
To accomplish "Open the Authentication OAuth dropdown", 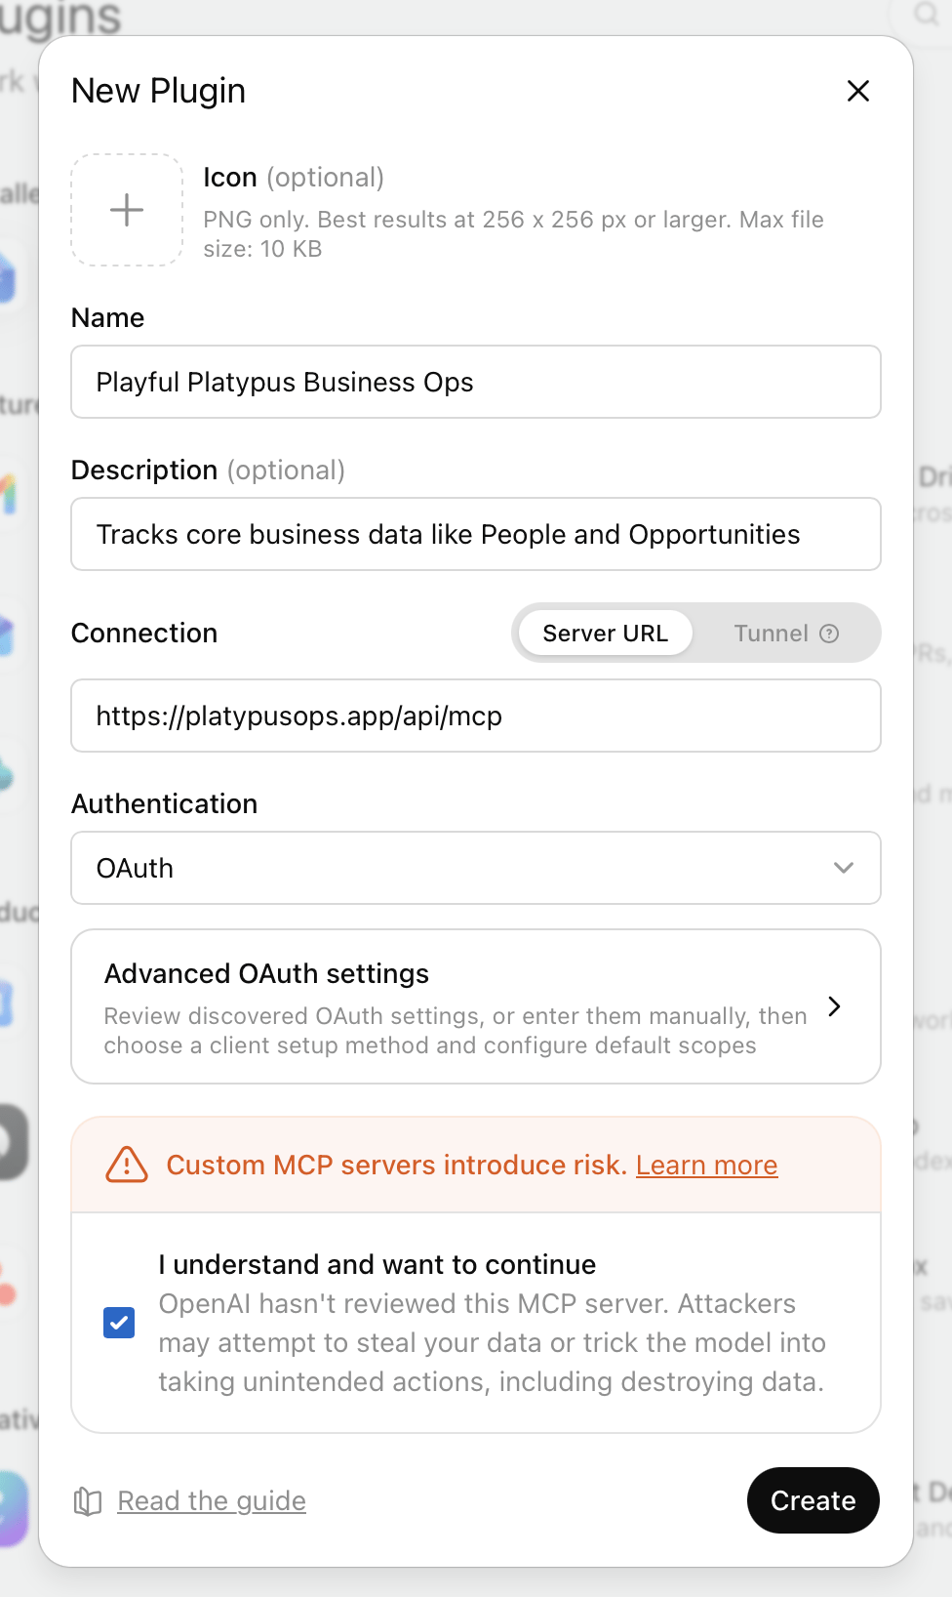I will (x=476, y=868).
